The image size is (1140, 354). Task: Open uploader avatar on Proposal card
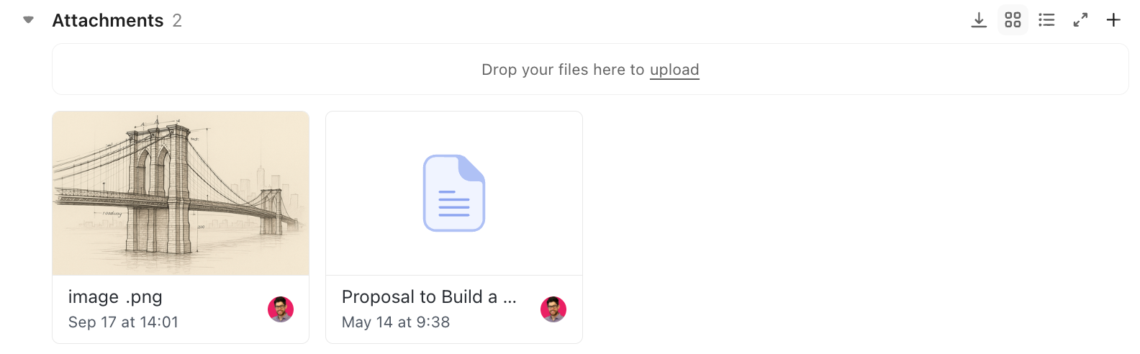pyautogui.click(x=553, y=309)
